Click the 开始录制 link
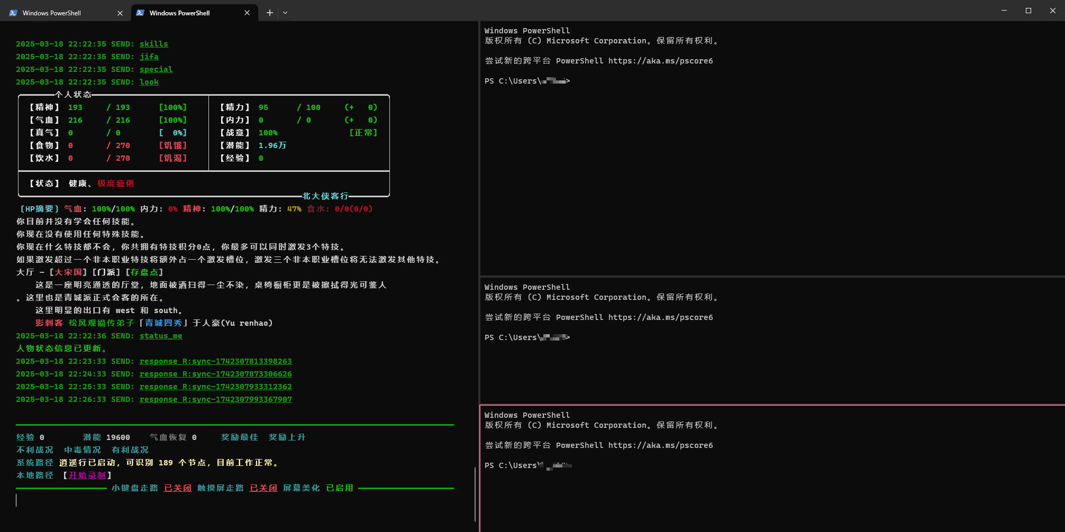 click(x=87, y=475)
